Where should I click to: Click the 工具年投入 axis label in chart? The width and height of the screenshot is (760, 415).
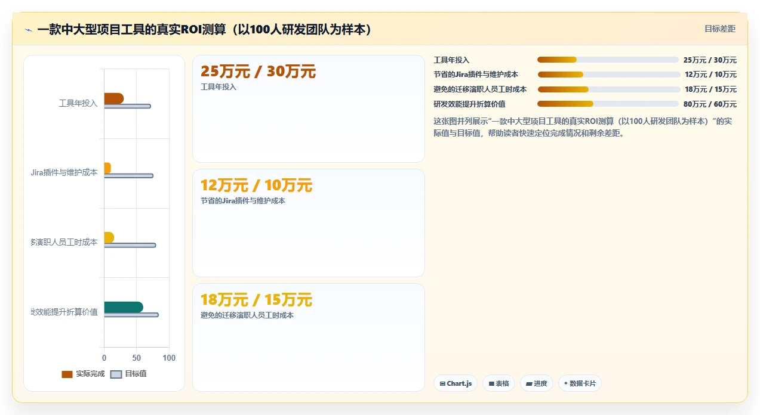[x=78, y=104]
